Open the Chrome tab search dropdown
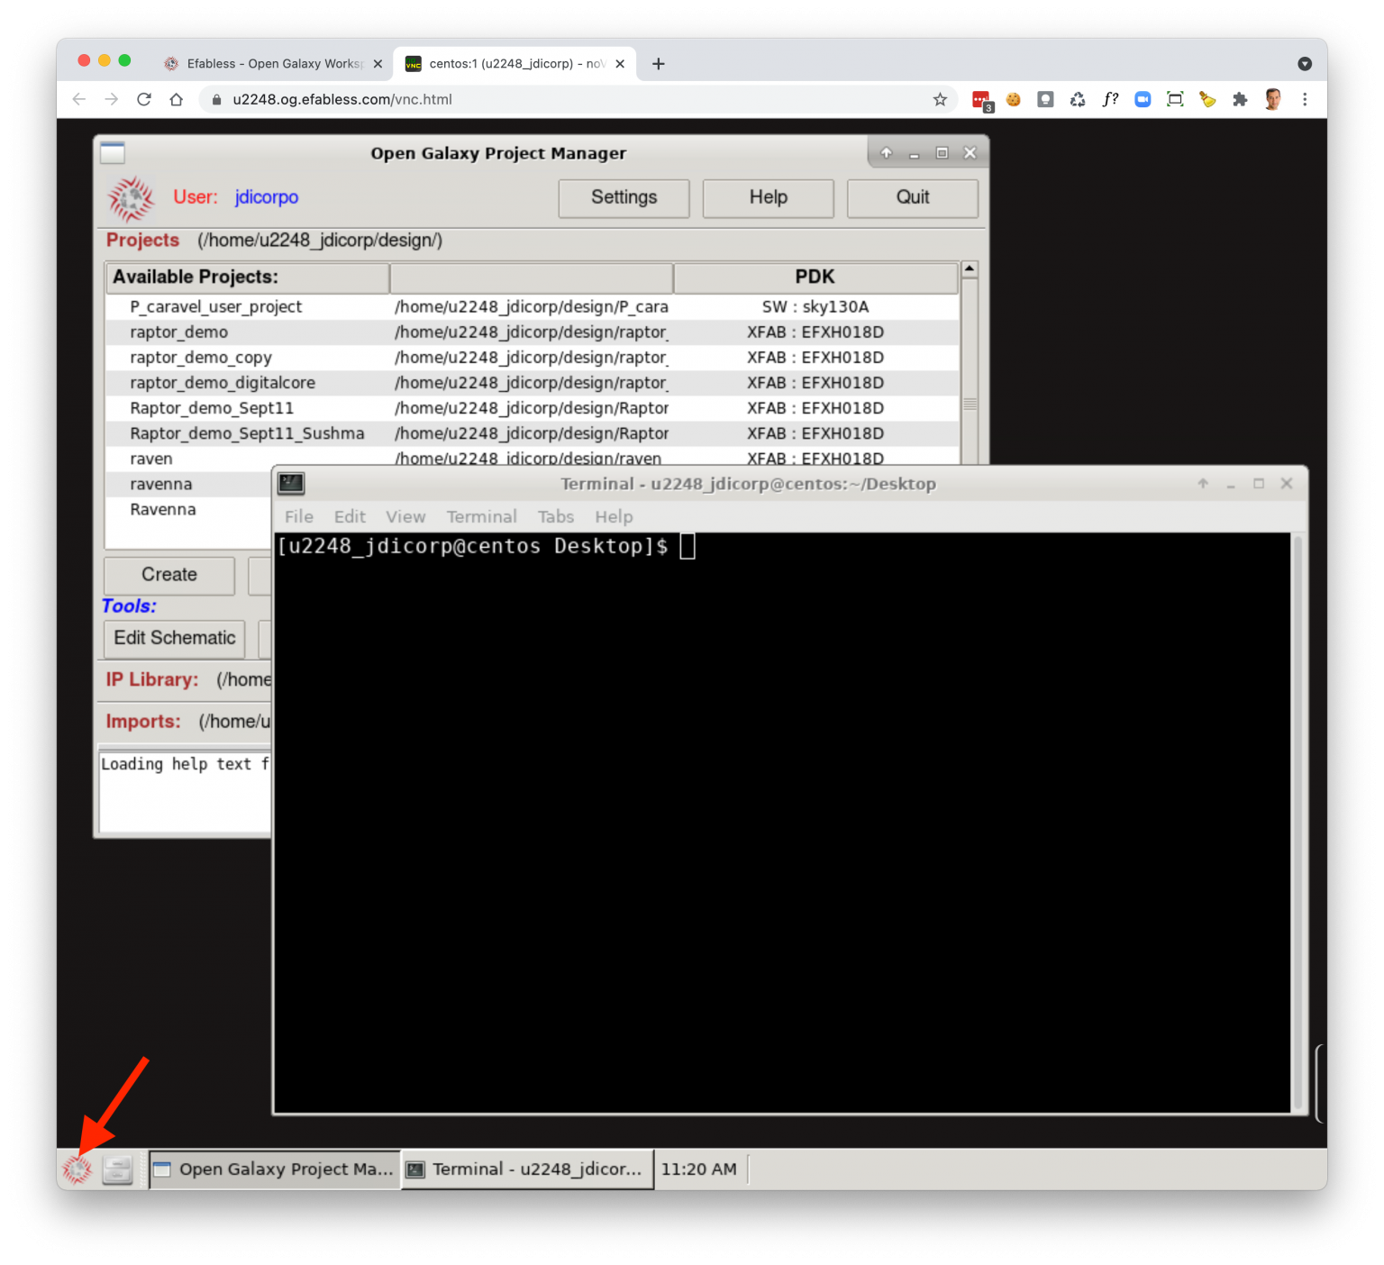This screenshot has height=1265, width=1384. (x=1305, y=63)
